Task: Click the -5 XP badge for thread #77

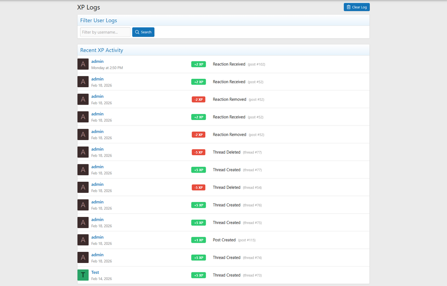Action: 198,152
